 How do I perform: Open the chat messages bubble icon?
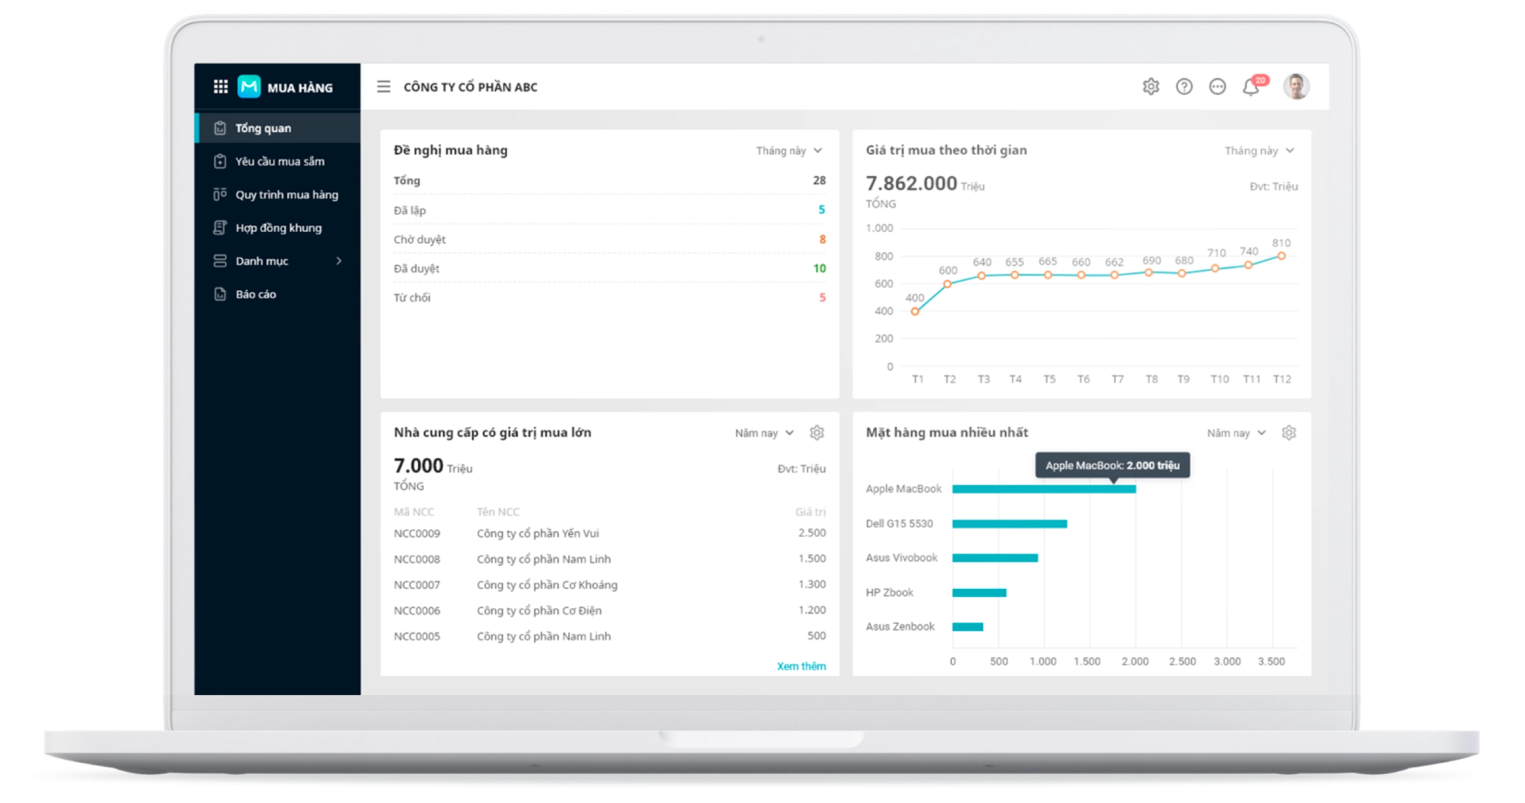[x=1217, y=86]
